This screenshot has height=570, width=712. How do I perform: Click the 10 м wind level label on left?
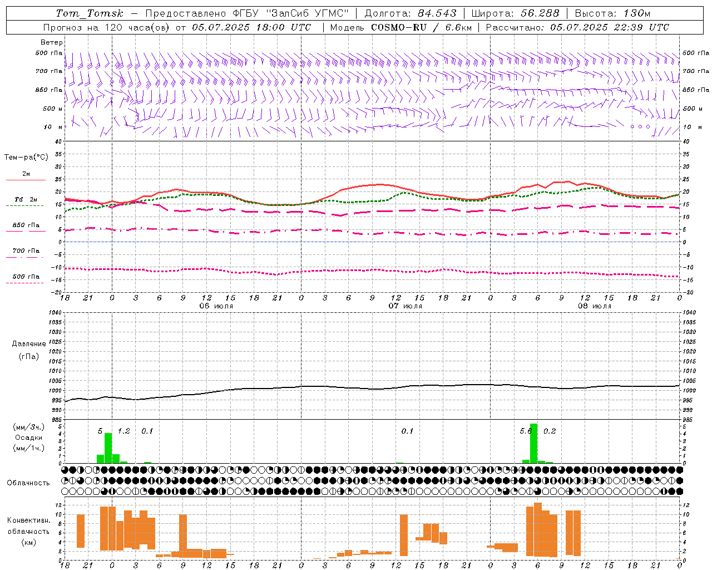click(x=54, y=127)
